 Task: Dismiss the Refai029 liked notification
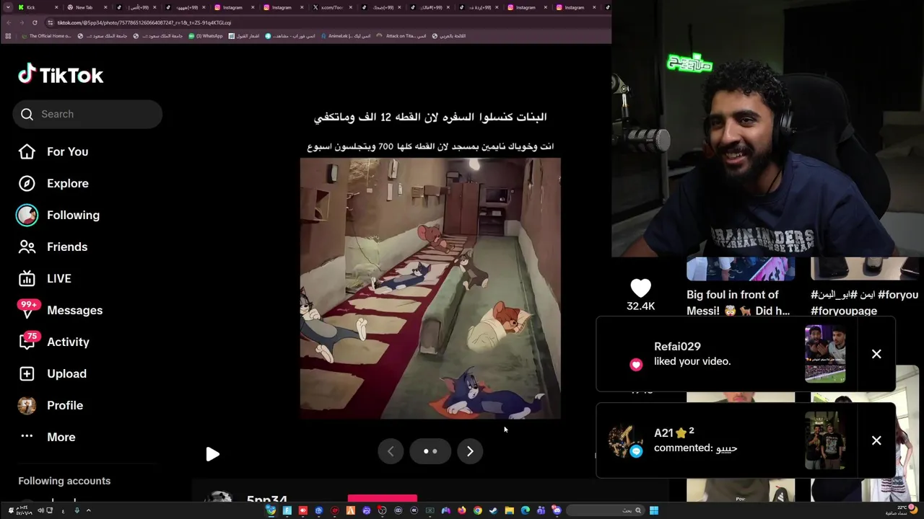(x=876, y=354)
